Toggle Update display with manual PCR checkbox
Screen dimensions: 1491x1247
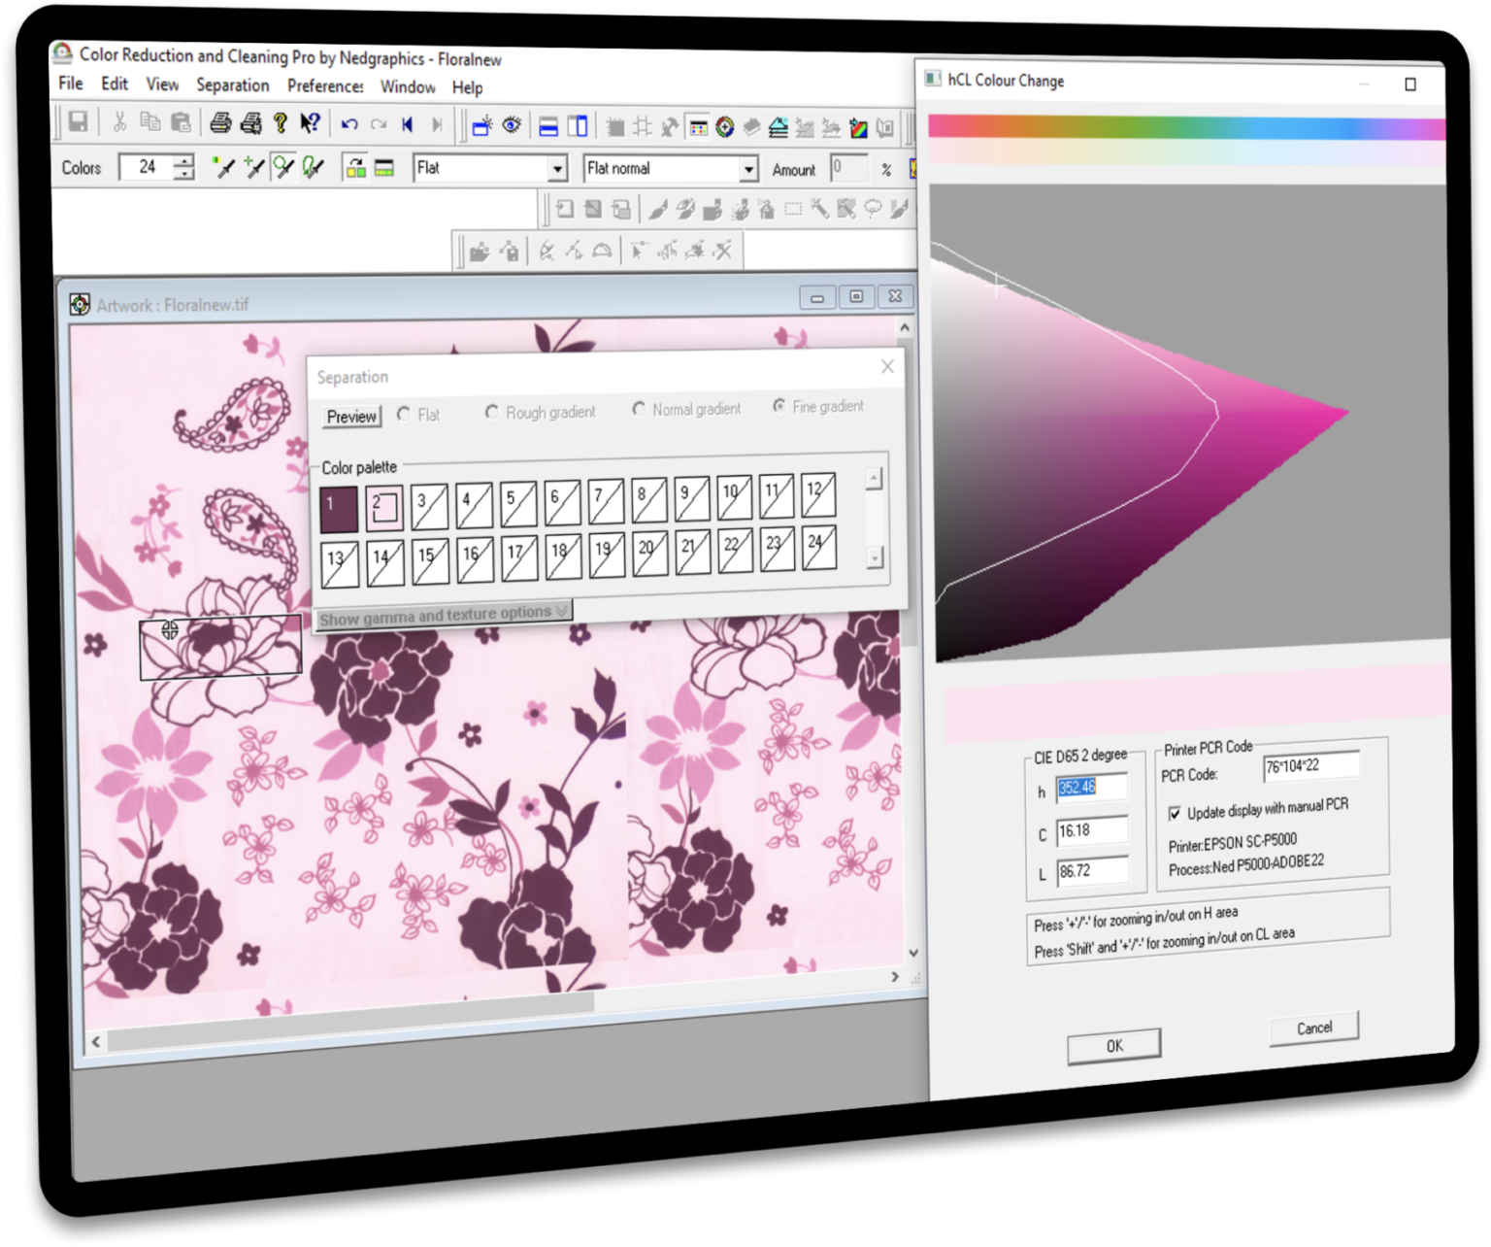1175,813
